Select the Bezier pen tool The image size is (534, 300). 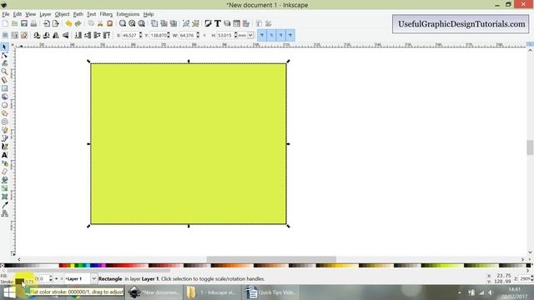pos(4,138)
